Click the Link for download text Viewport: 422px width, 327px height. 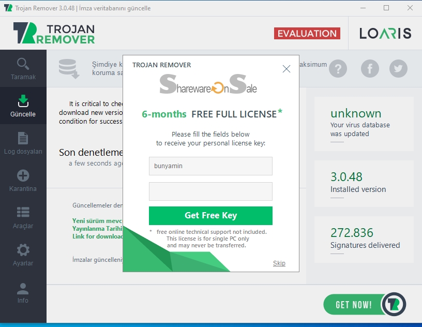pyautogui.click(x=97, y=236)
